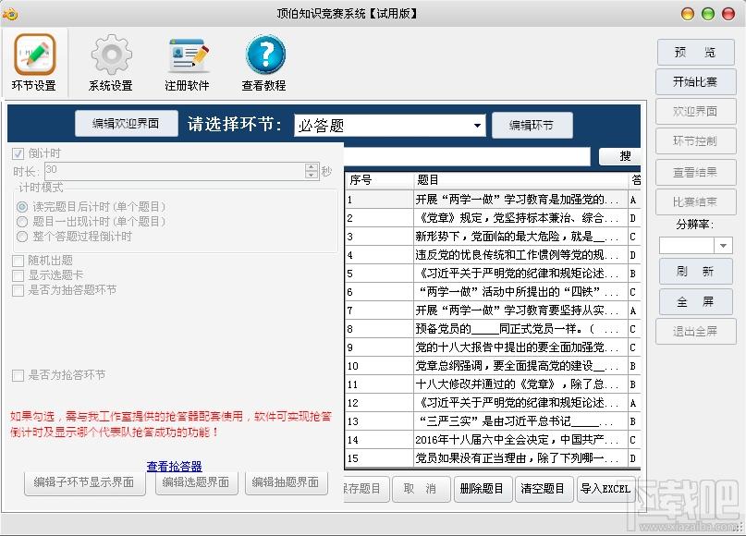Click the 取消 button
746x536 pixels.
[421, 489]
